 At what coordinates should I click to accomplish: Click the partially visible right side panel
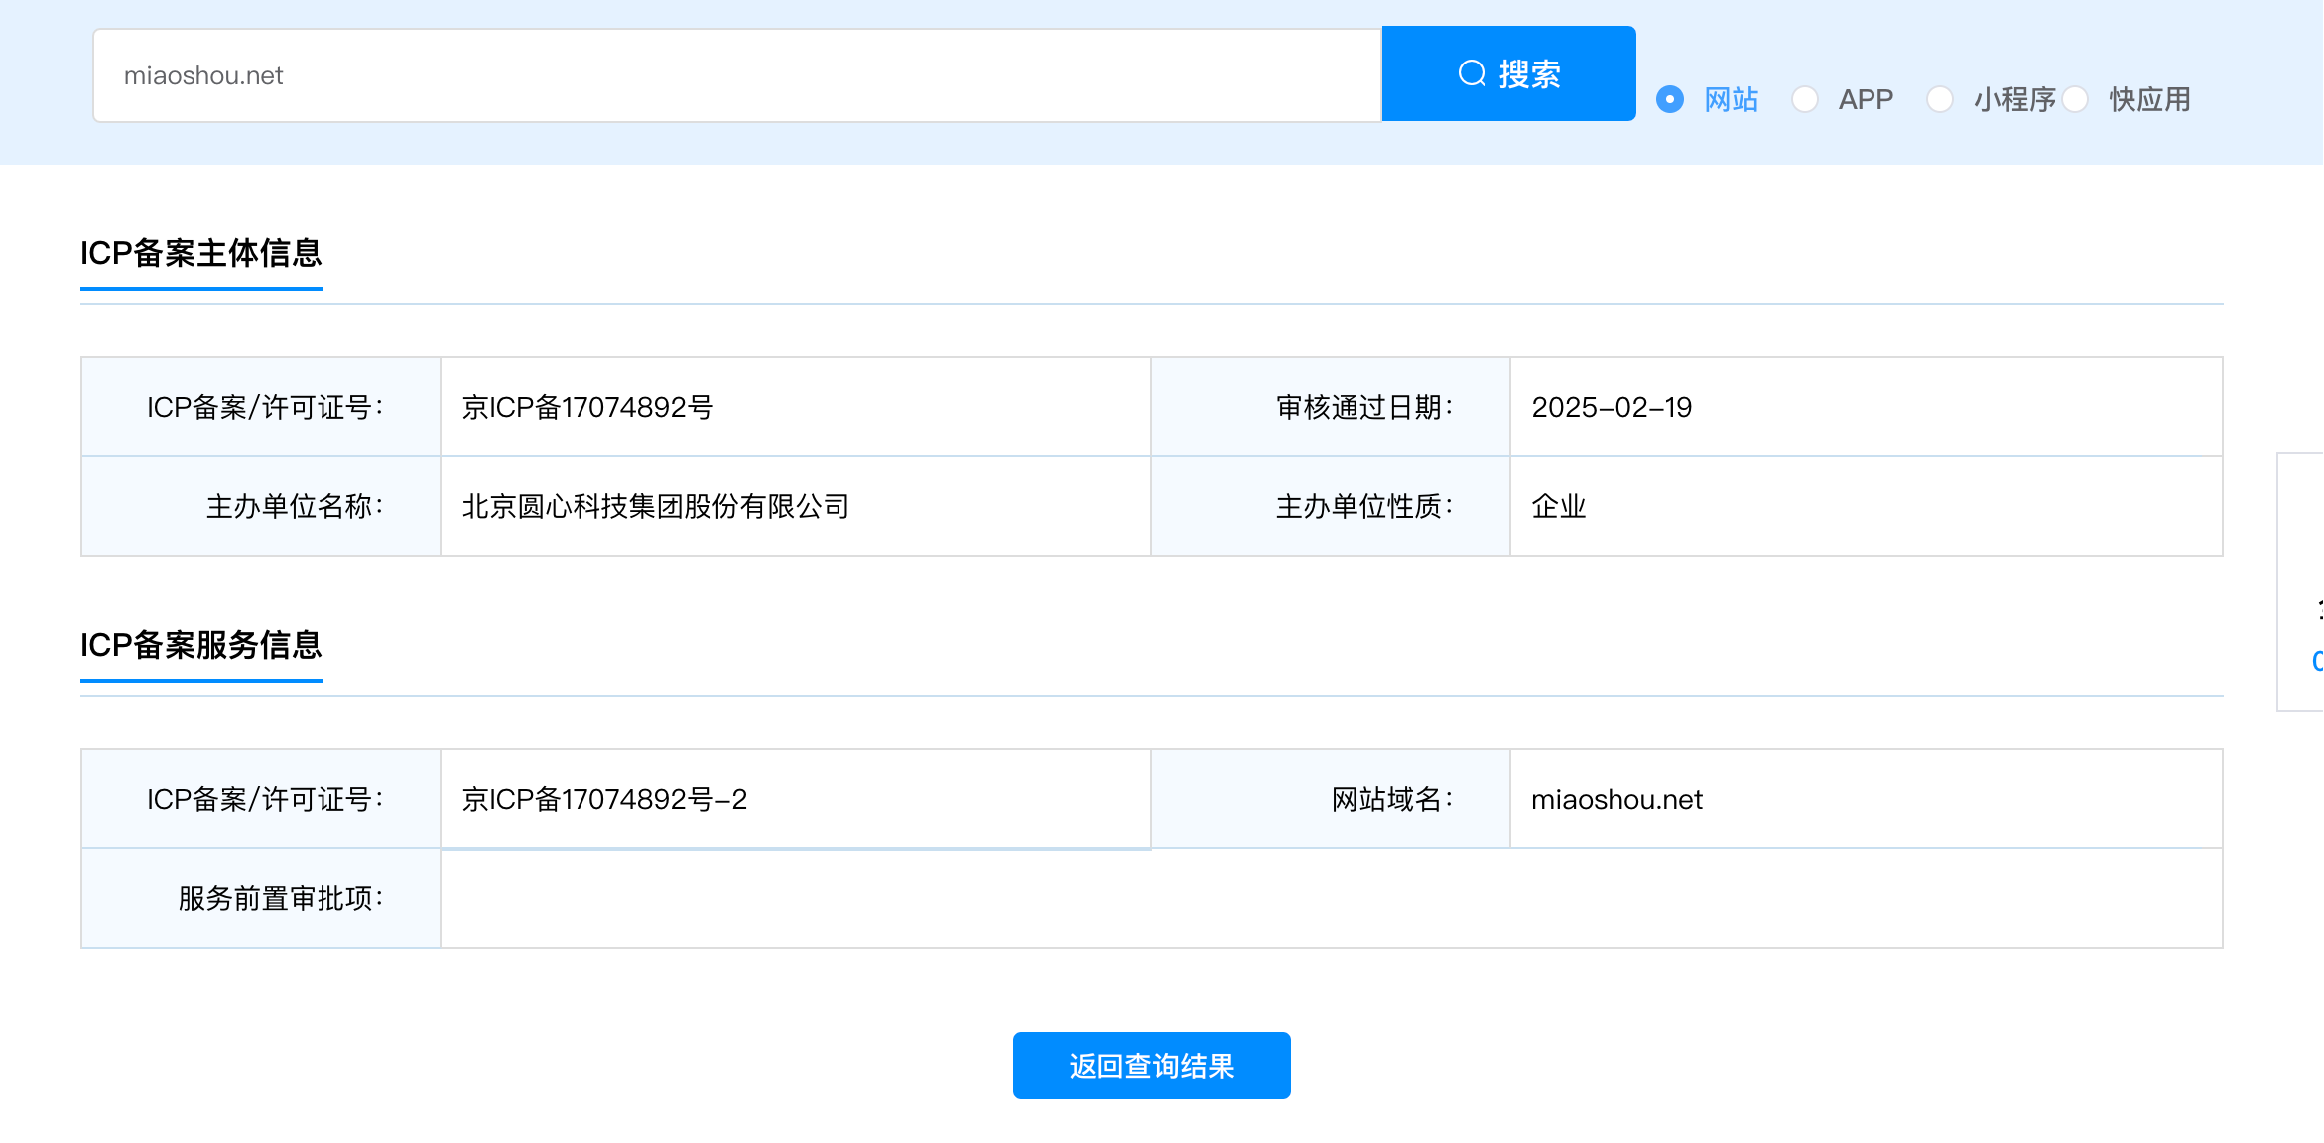coord(2302,582)
